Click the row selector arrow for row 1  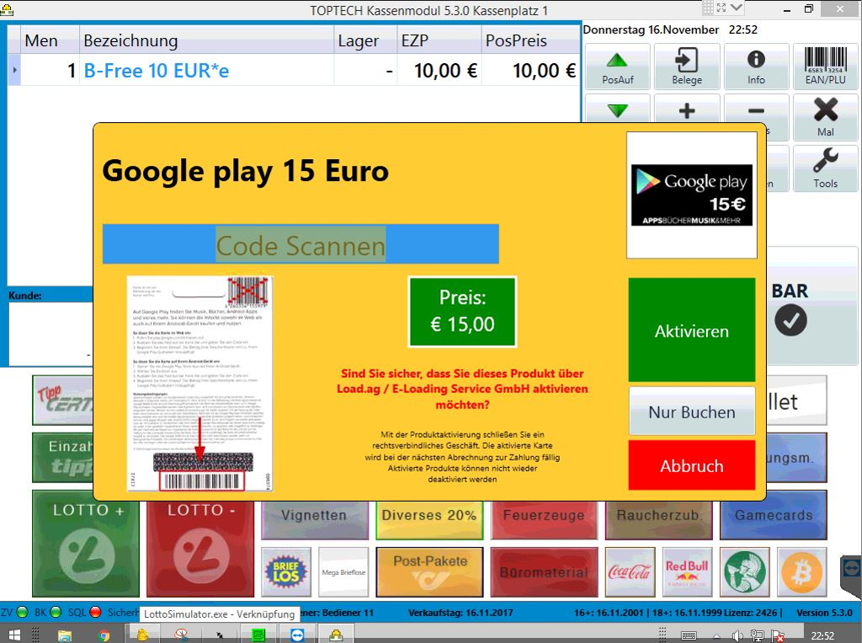click(14, 71)
